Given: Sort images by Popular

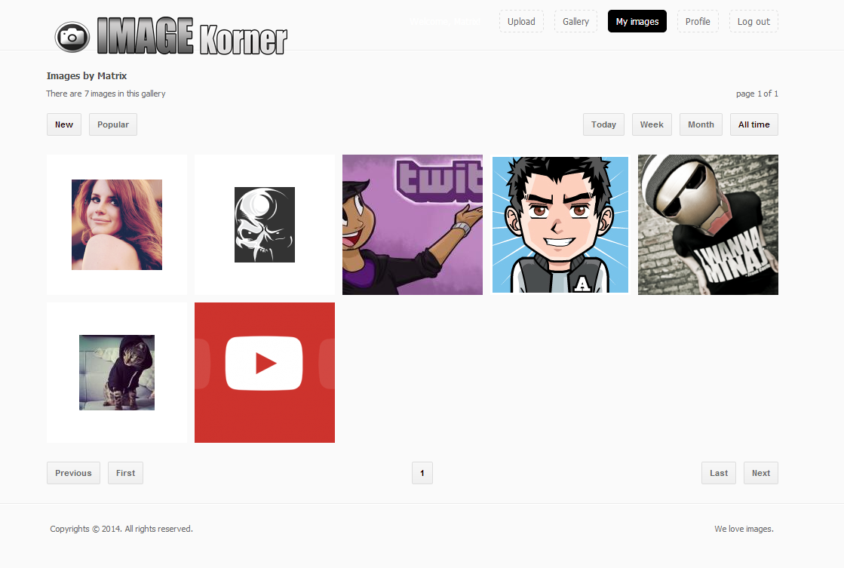Looking at the screenshot, I should point(113,124).
